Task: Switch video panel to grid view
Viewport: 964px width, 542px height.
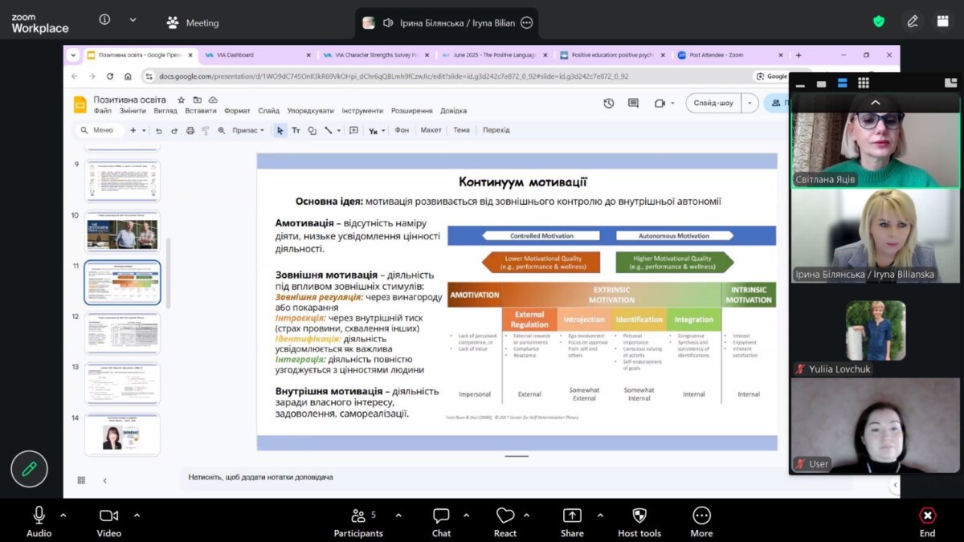Action: (864, 83)
